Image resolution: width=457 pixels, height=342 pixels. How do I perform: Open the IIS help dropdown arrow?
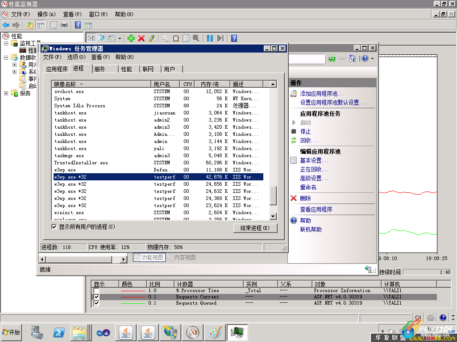tap(372, 58)
